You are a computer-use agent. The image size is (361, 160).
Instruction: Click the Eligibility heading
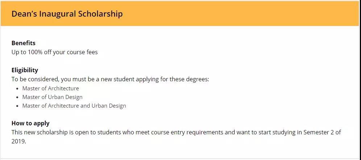click(25, 70)
